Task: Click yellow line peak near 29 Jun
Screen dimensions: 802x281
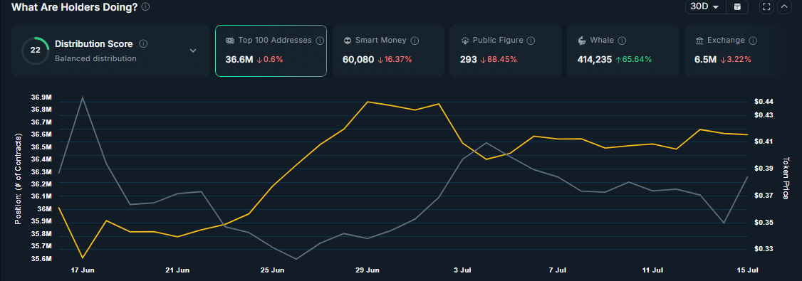Action: (368, 102)
